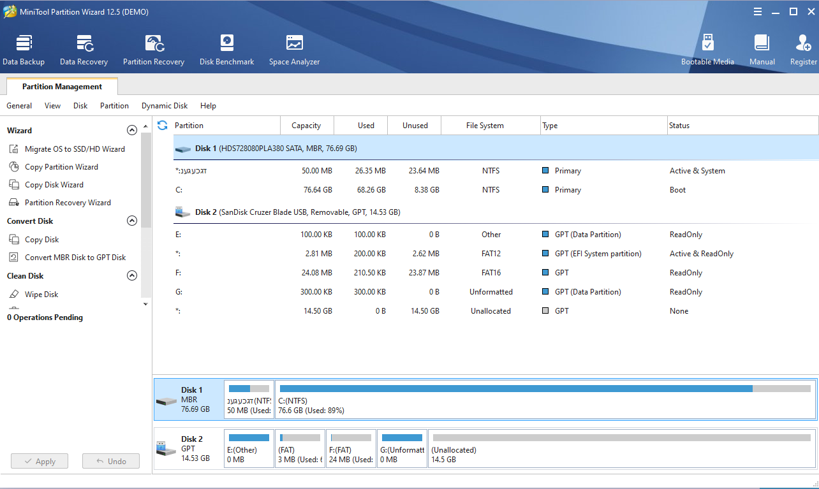Click 0 Operations Pending label
Screen dimensions: 819x489
(45, 317)
